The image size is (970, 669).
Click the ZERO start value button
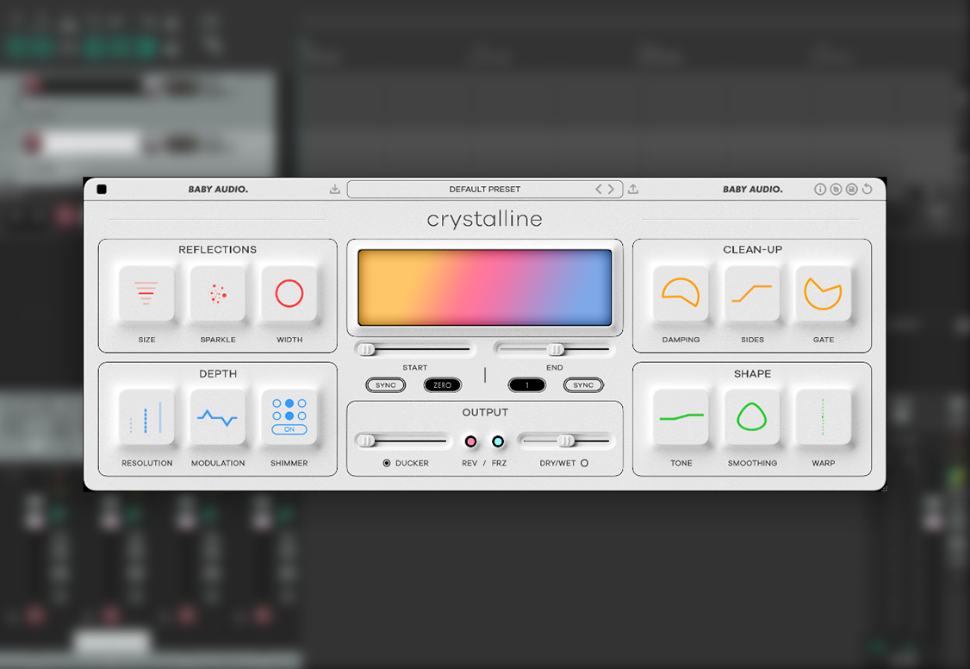442,385
